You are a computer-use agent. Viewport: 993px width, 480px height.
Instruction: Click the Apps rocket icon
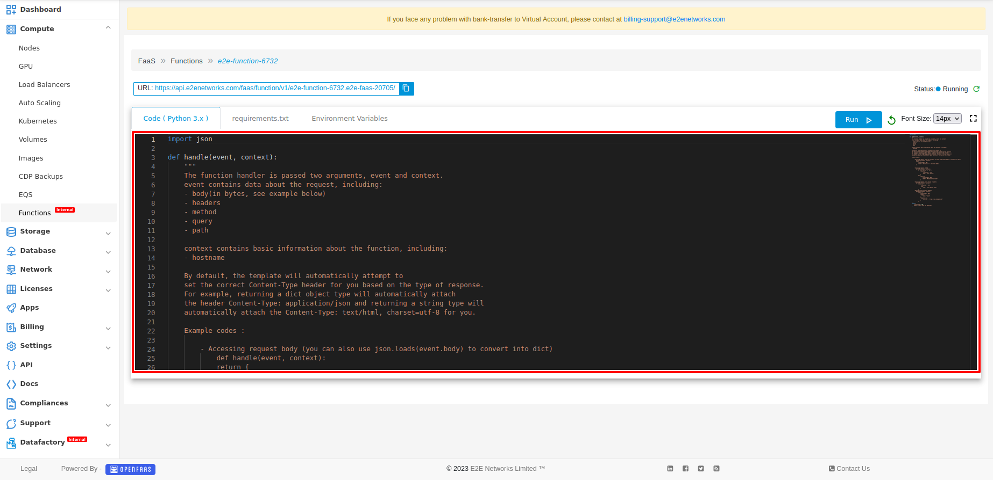point(11,308)
